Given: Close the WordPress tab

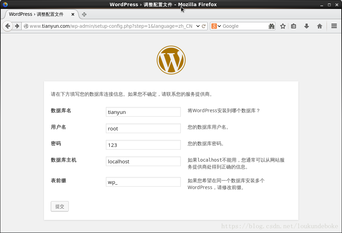Looking at the screenshot, I should [x=73, y=14].
